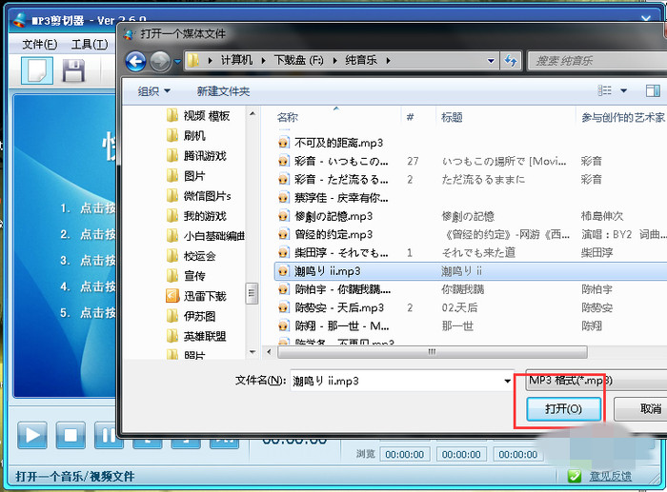Image resolution: width=667 pixels, height=492 pixels.
Task: Select file 彩音 - いつもこの...
Action: point(333,161)
